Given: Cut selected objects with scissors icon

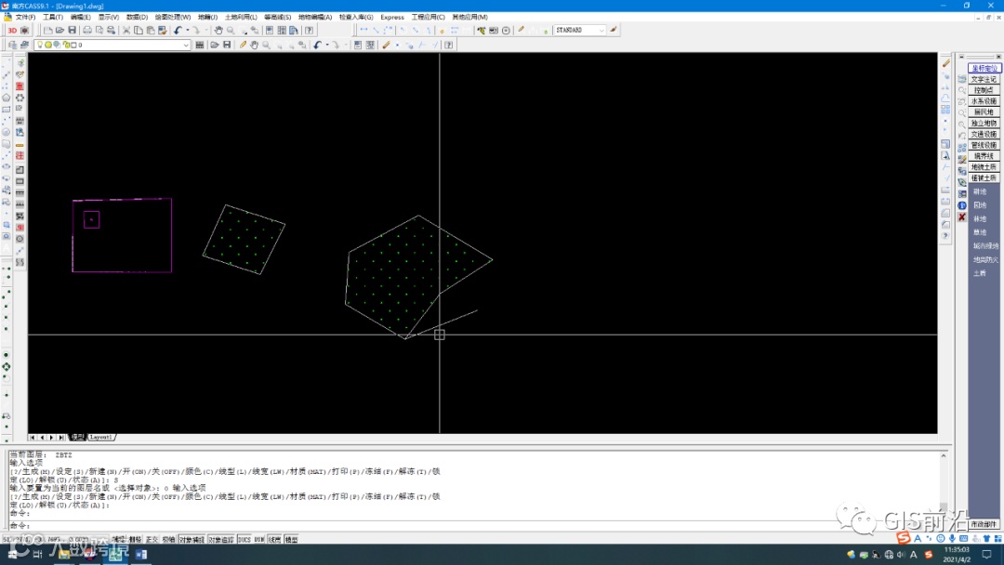Looking at the screenshot, I should [126, 30].
